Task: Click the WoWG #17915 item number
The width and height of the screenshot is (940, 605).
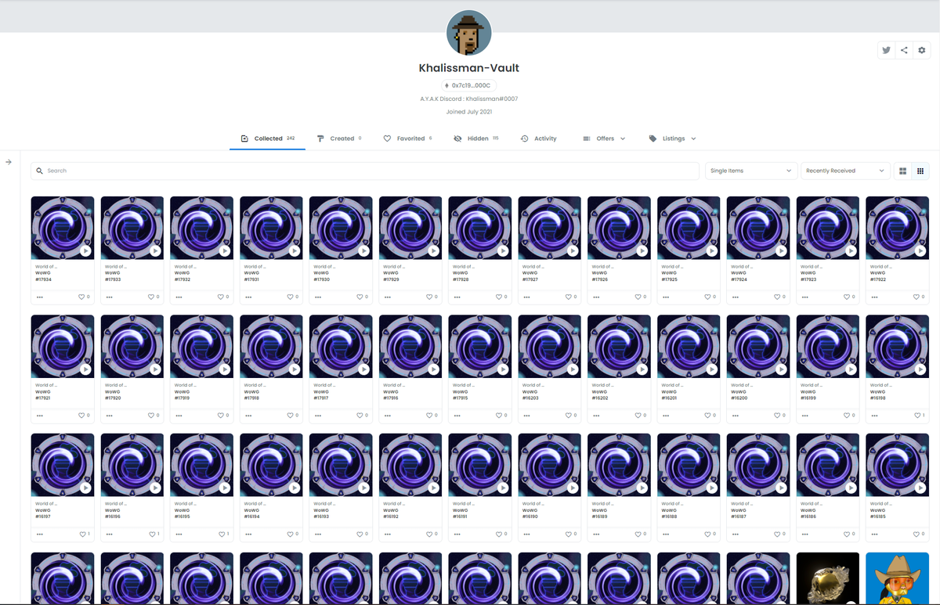Action: tap(461, 398)
